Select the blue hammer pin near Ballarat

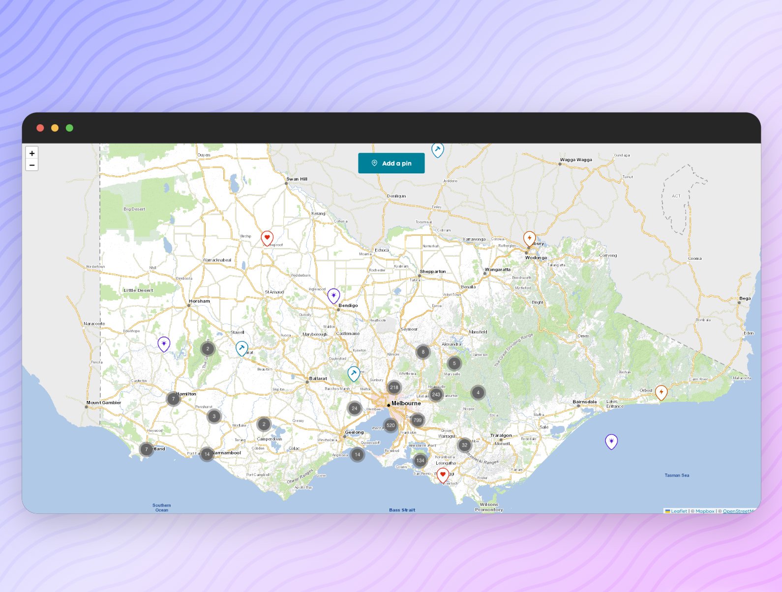point(354,373)
